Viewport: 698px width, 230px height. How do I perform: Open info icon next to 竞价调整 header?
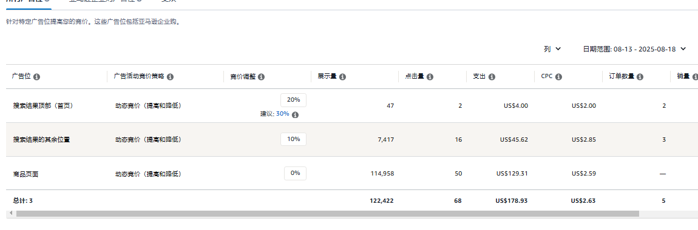pyautogui.click(x=262, y=77)
